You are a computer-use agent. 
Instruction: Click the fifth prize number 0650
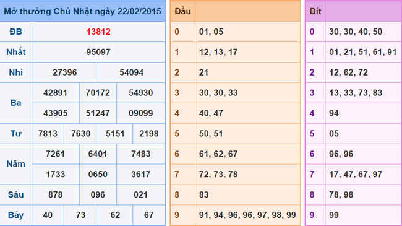tap(98, 174)
